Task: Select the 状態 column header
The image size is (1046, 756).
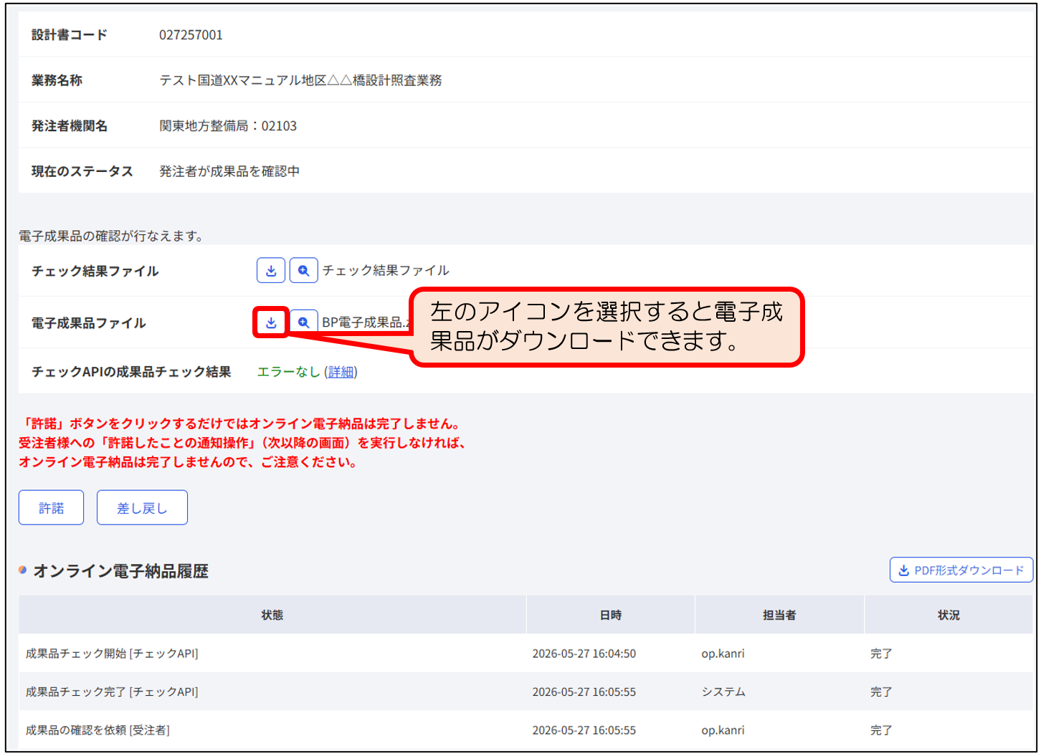Action: 272,615
